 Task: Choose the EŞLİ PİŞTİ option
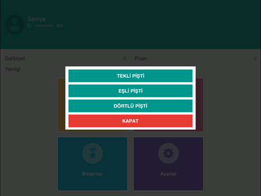click(x=130, y=91)
